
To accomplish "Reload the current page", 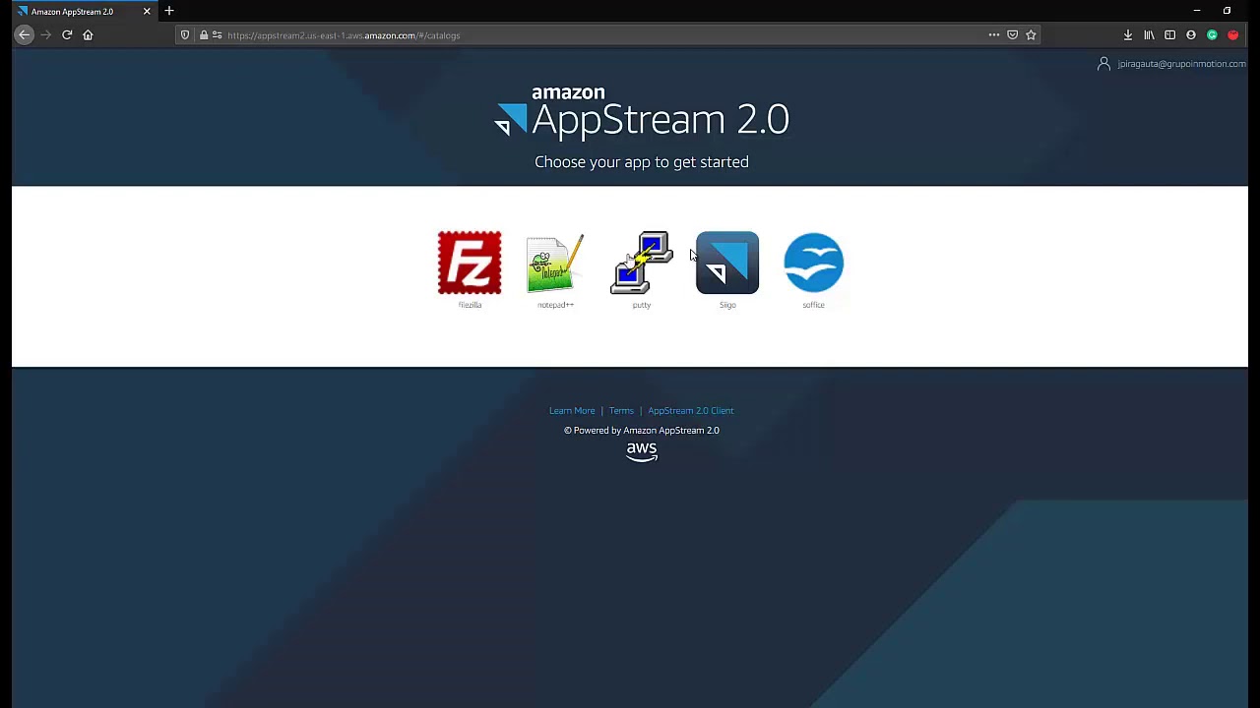I will (67, 35).
